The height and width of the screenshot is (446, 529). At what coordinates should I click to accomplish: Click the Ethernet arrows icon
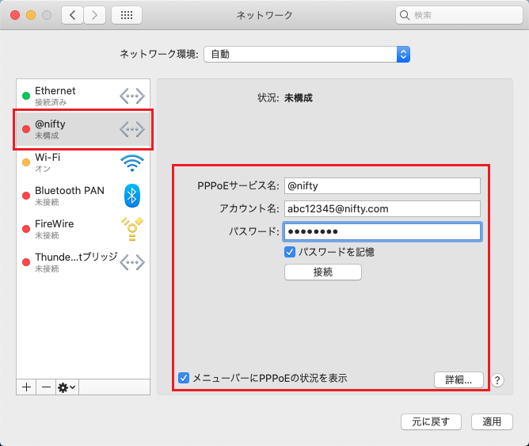point(132,96)
